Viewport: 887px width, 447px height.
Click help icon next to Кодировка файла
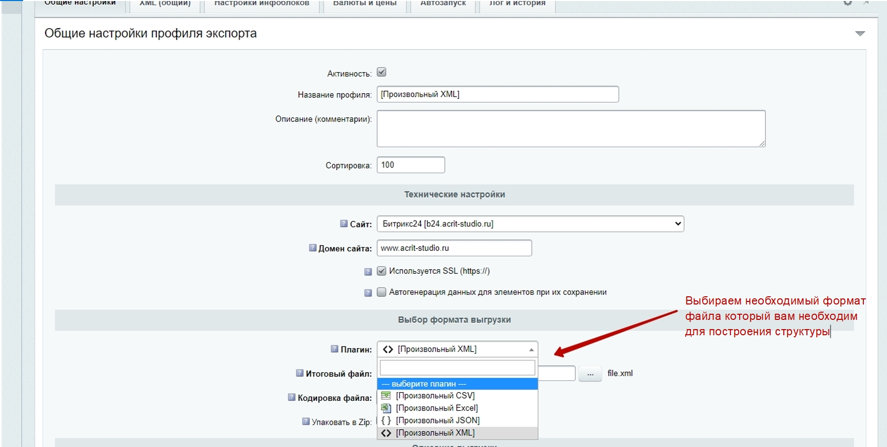pyautogui.click(x=292, y=397)
